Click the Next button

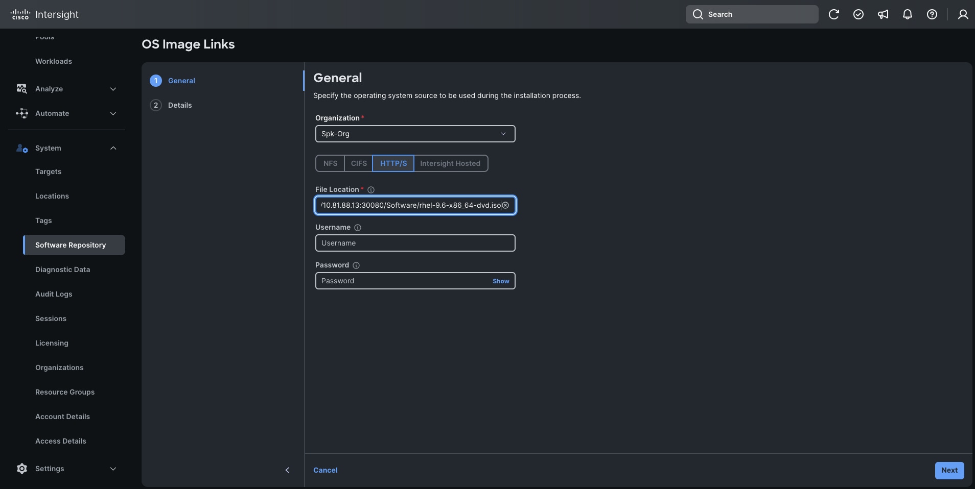[x=949, y=470]
